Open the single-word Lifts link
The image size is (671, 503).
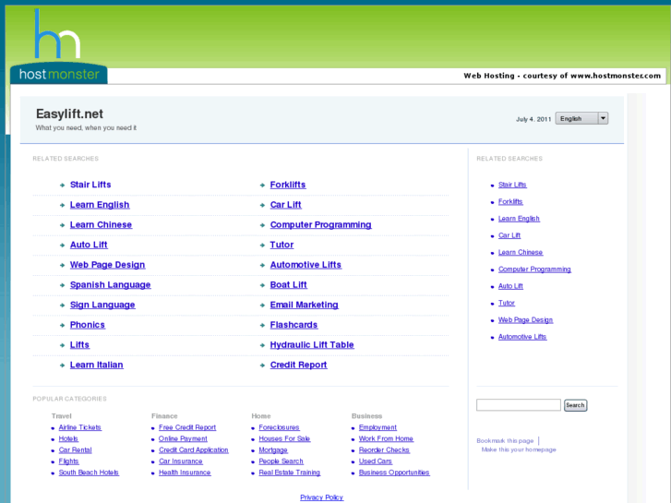click(79, 345)
